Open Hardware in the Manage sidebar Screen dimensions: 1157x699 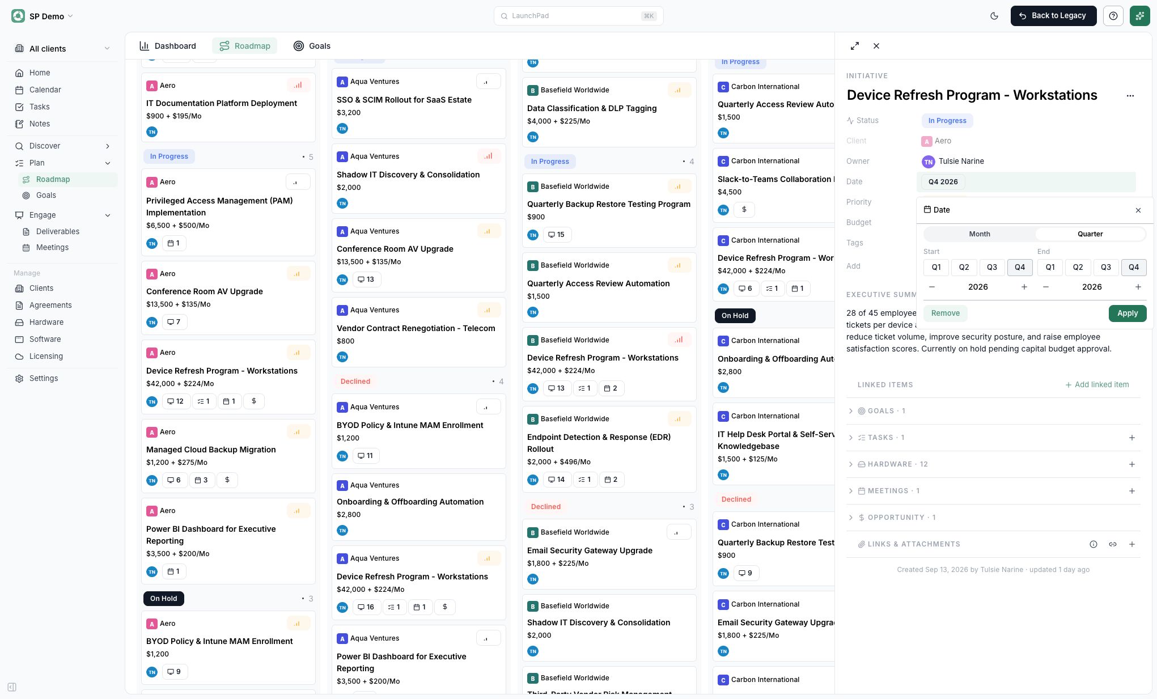(x=46, y=322)
